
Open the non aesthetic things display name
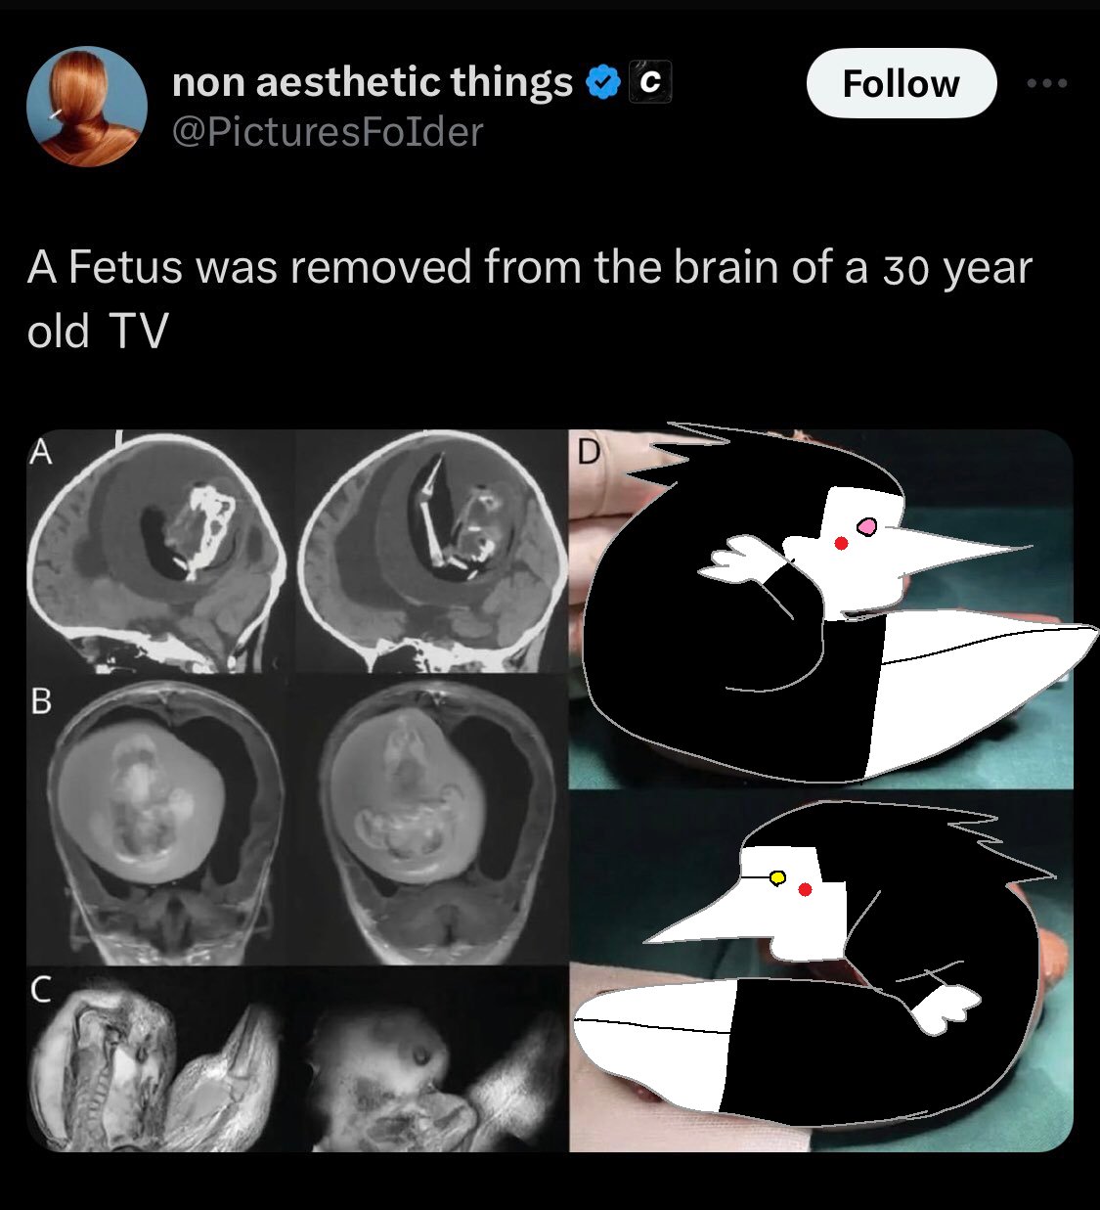click(x=372, y=82)
